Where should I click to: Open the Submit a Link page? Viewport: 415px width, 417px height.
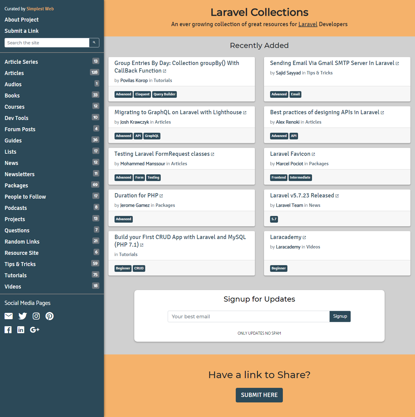21,31
